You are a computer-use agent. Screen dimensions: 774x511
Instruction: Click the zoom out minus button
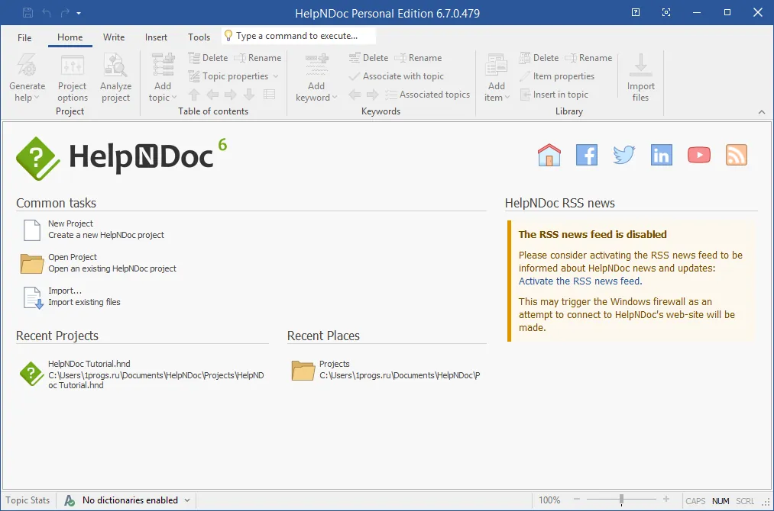point(577,500)
